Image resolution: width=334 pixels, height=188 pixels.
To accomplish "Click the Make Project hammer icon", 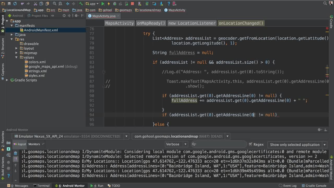I will pos(81,4).
